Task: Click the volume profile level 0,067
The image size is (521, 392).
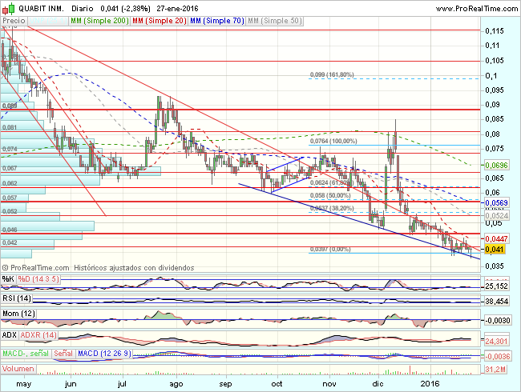Action: click(x=10, y=168)
